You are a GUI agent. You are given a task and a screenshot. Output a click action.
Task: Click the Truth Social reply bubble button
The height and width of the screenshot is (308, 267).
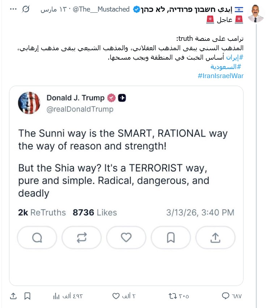[37, 238]
